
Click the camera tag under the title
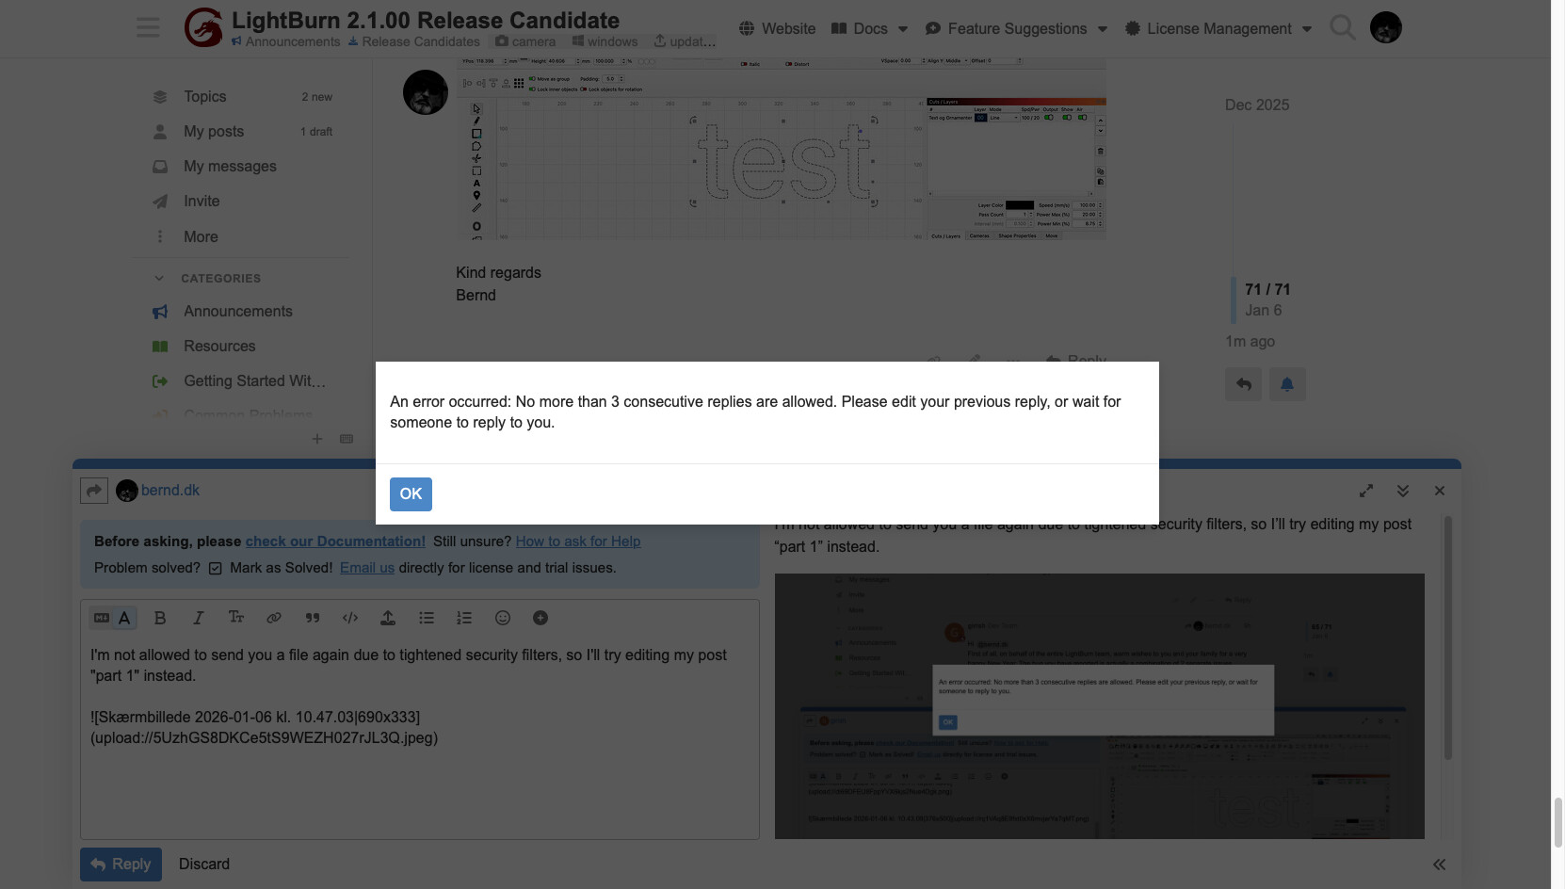[525, 41]
